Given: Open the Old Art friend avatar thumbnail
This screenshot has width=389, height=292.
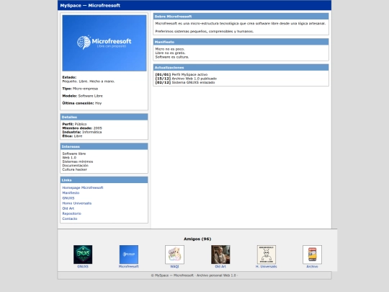Looking at the screenshot, I should click(x=220, y=255).
